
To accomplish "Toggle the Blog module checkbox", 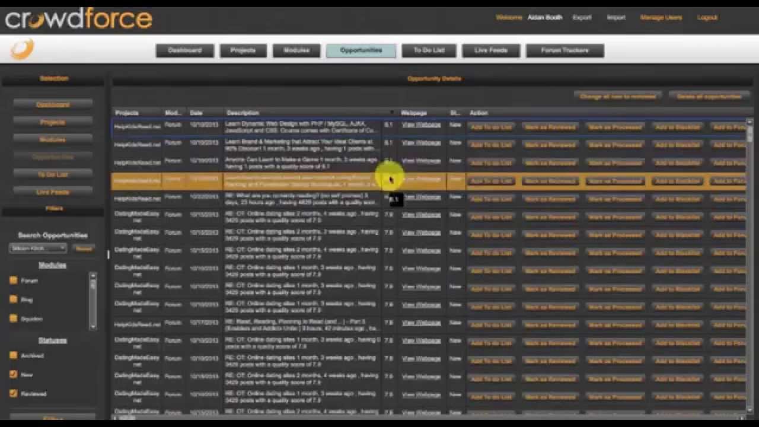I will pos(13,299).
